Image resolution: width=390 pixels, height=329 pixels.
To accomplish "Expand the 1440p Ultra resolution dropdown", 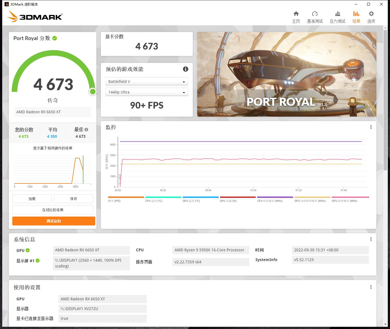I will [147, 92].
